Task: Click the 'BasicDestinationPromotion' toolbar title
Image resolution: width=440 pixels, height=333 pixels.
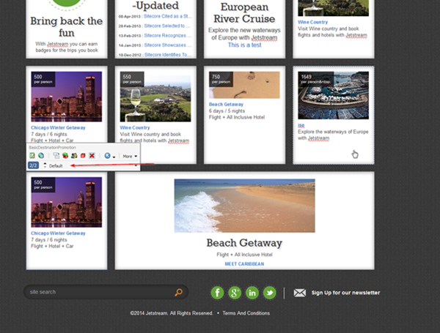Action: pos(53,147)
